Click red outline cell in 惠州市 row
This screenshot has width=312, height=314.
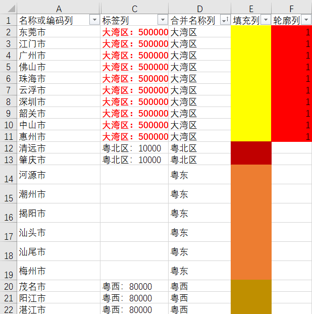pyautogui.click(x=292, y=136)
